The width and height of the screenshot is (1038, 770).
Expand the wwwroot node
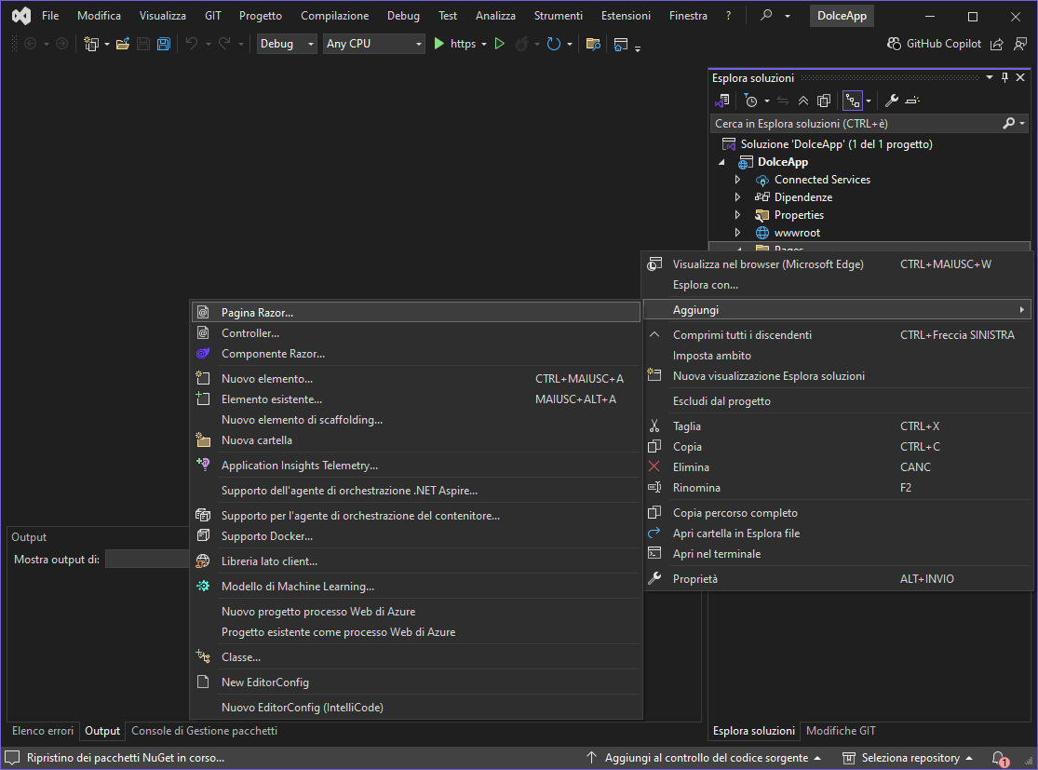[x=737, y=233]
